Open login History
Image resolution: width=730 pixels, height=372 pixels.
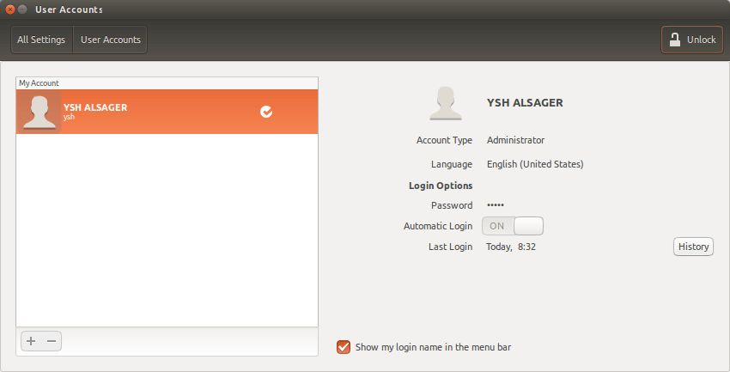tap(693, 247)
